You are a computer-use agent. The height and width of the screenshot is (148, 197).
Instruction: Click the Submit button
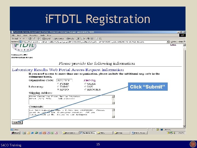(17, 122)
